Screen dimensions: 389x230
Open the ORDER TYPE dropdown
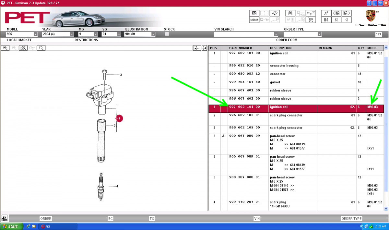[319, 34]
